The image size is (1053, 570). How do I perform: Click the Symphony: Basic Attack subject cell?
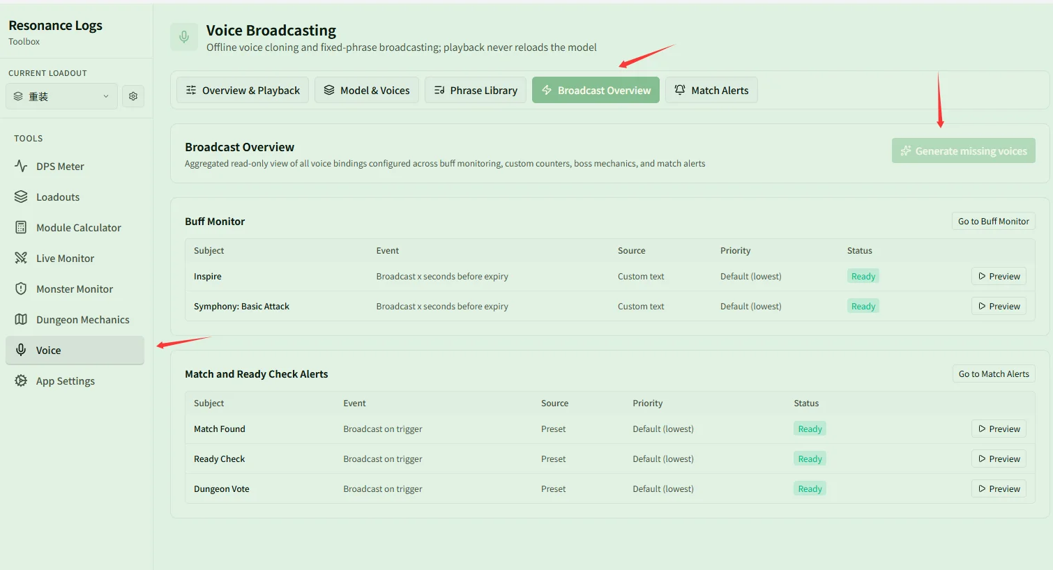241,306
